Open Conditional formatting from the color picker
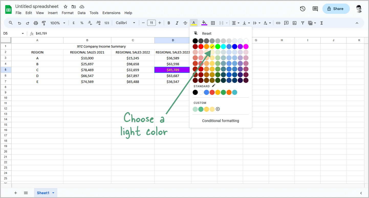Image resolution: width=369 pixels, height=198 pixels. coord(220,120)
